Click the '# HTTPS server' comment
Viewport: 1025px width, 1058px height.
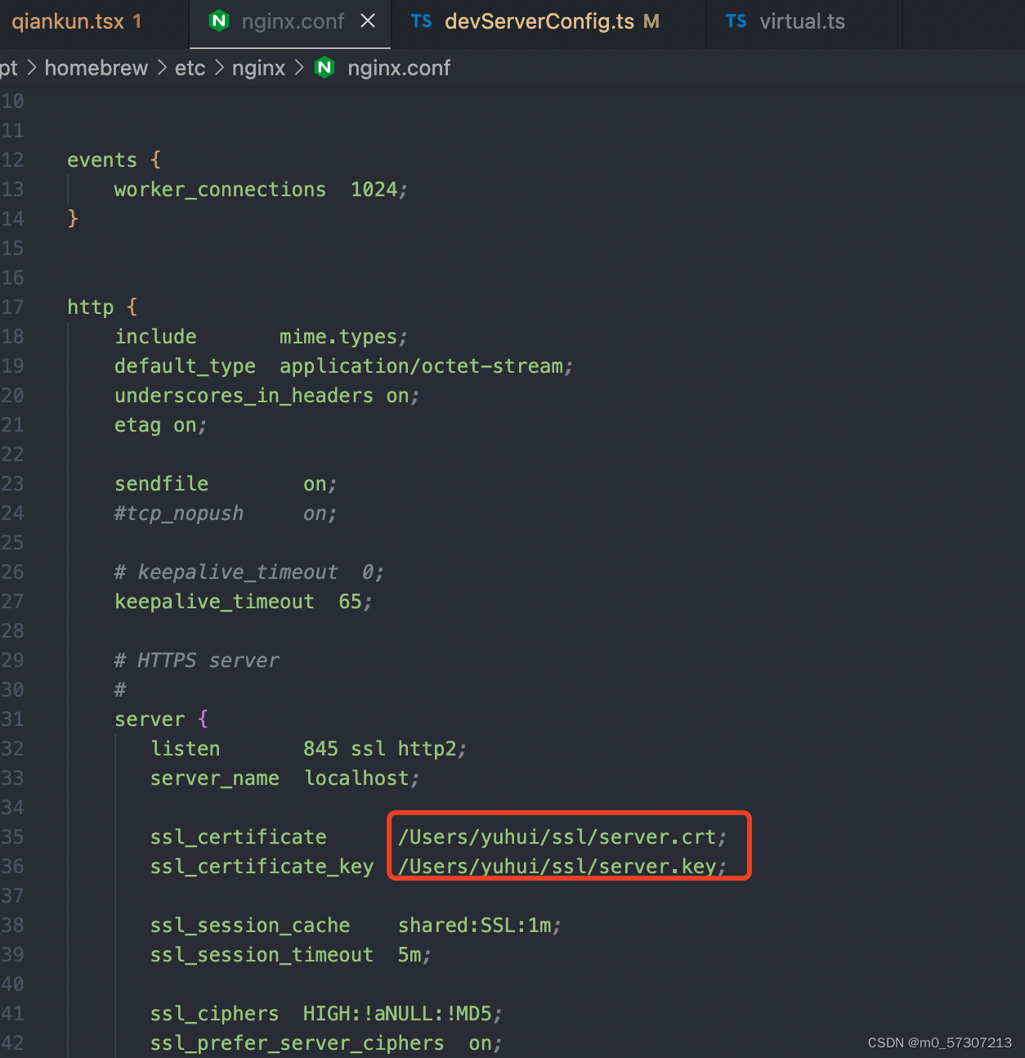(x=196, y=661)
